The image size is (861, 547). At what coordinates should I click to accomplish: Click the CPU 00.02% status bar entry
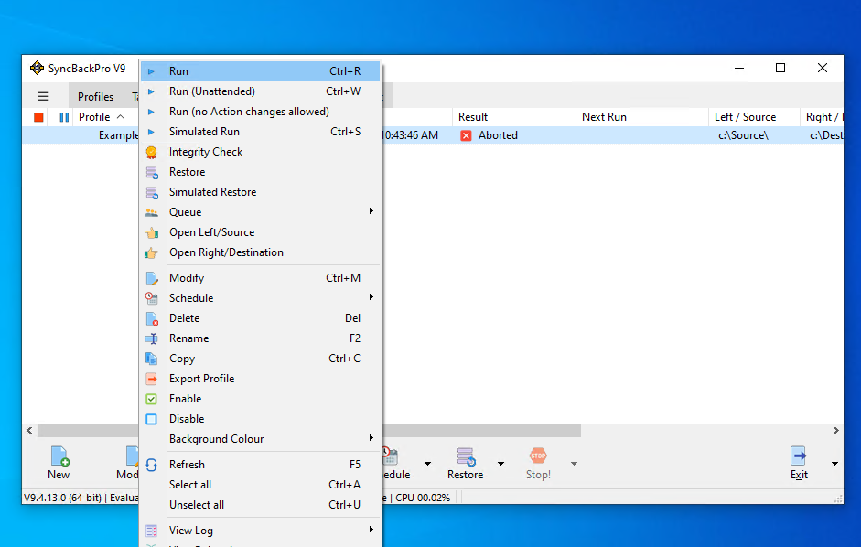[x=423, y=499]
